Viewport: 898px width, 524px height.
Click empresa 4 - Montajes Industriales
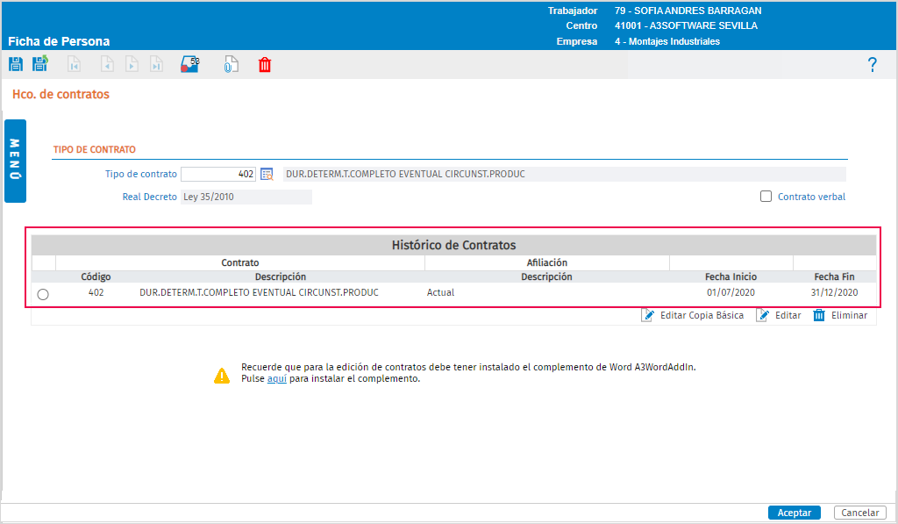pyautogui.click(x=667, y=41)
